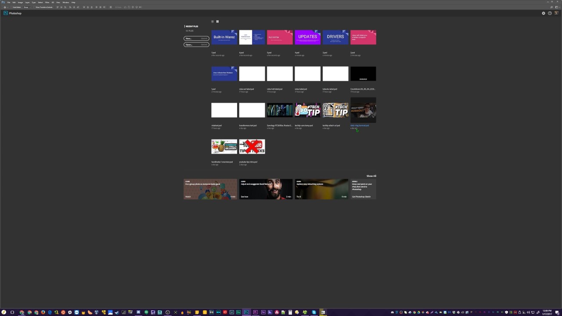Click the search magnifier icon
Image resolution: width=562 pixels, height=316 pixels.
click(551, 7)
